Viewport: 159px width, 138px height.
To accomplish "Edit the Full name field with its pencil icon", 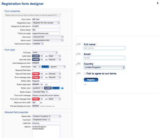I will 77,44.
